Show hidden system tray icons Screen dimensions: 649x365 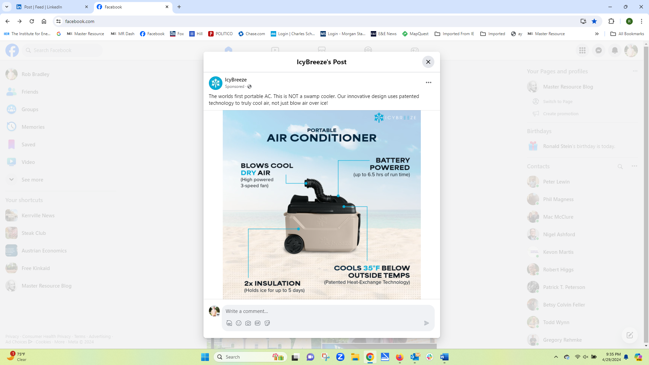(556, 357)
